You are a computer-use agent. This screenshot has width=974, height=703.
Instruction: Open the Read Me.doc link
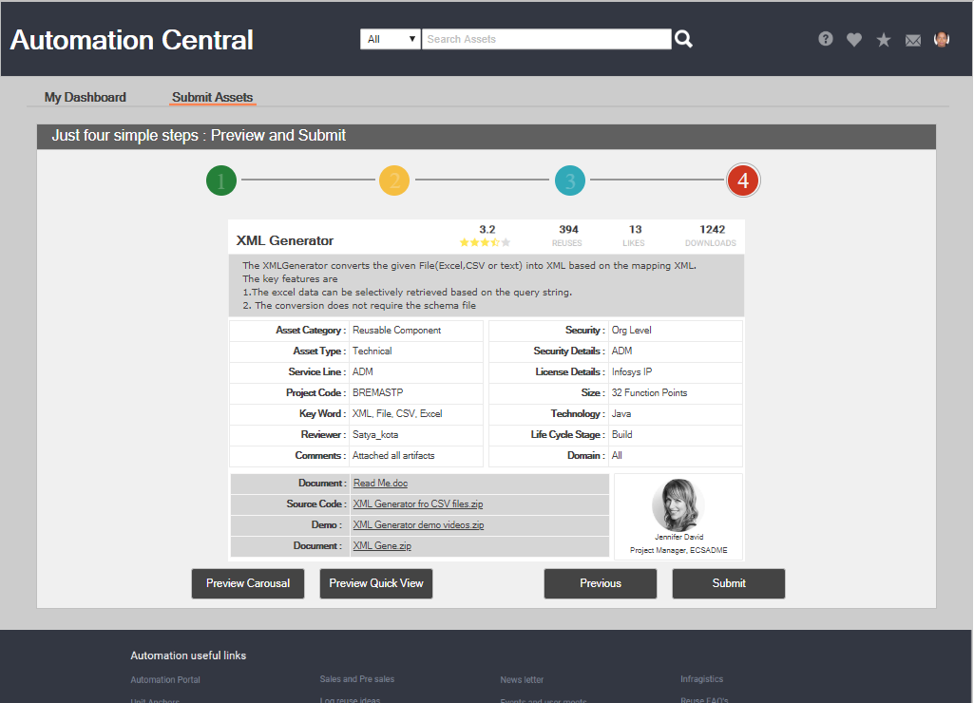tap(380, 484)
